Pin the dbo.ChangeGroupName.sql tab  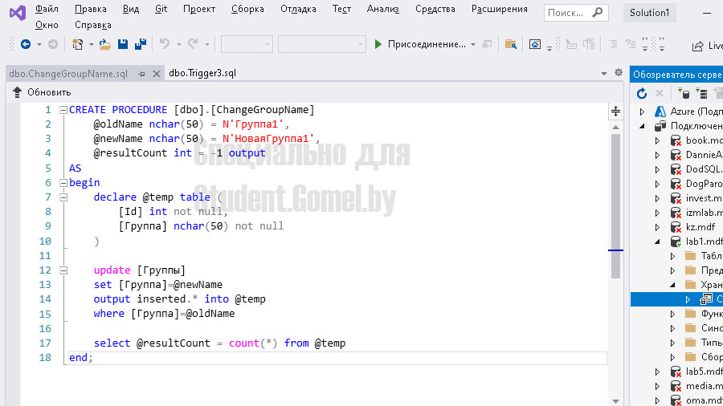pyautogui.click(x=141, y=74)
